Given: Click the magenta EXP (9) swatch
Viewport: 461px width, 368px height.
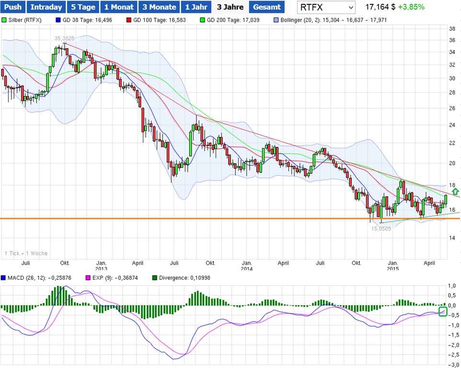Looking at the screenshot, I should tap(88, 278).
